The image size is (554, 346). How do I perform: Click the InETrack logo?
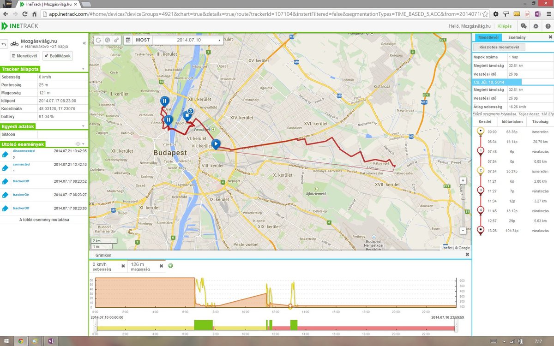point(21,26)
